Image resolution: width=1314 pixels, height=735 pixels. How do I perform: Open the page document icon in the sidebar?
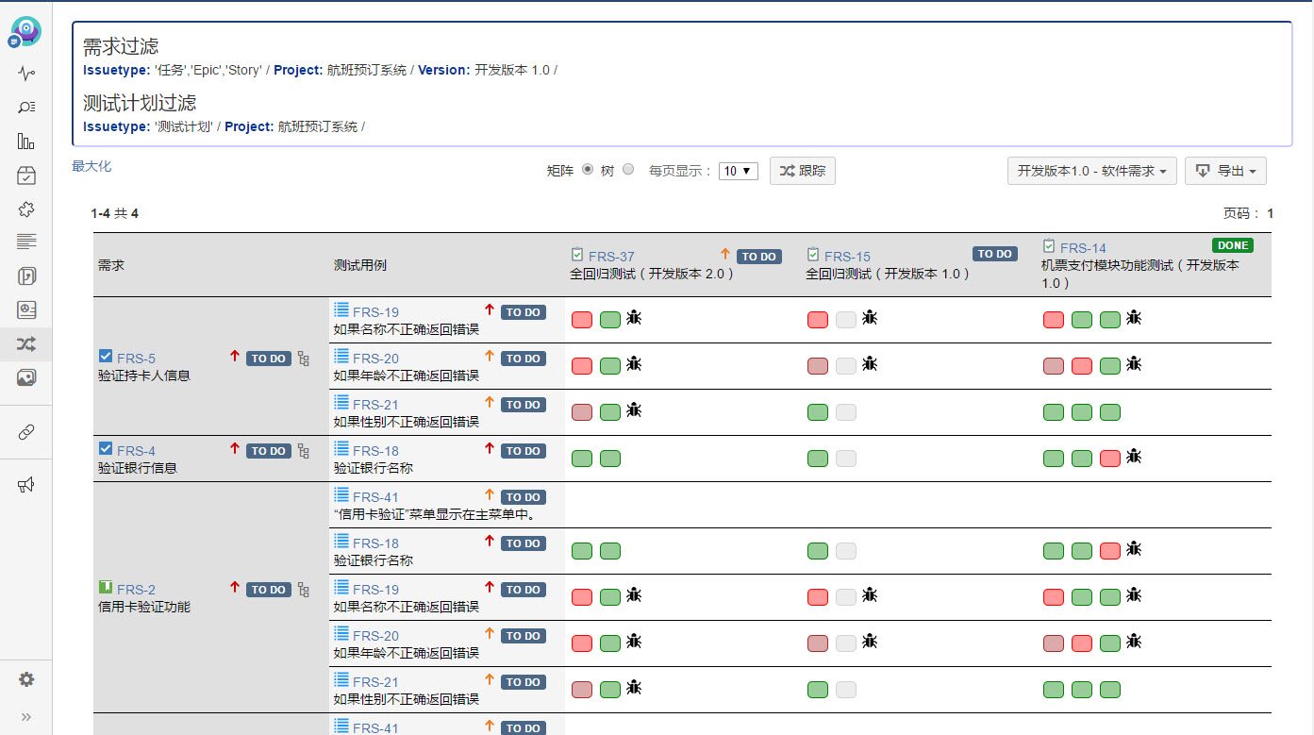click(x=26, y=276)
